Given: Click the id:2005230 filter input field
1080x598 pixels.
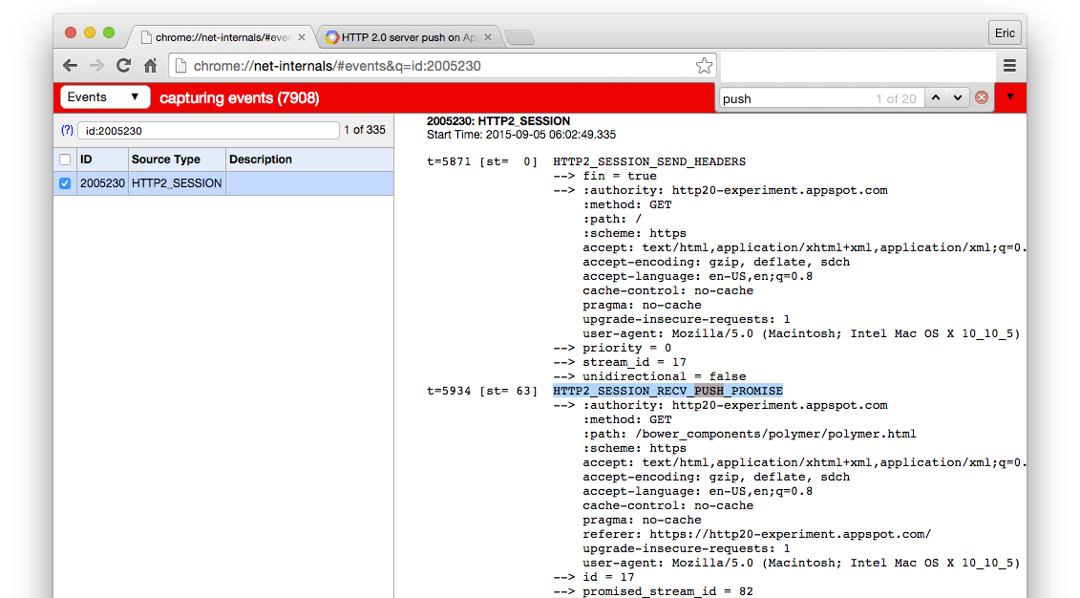Looking at the screenshot, I should tap(208, 130).
